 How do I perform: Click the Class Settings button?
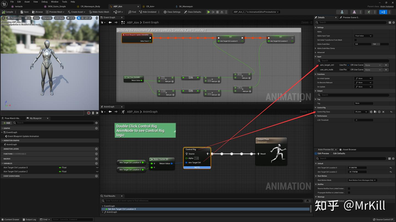172,12
